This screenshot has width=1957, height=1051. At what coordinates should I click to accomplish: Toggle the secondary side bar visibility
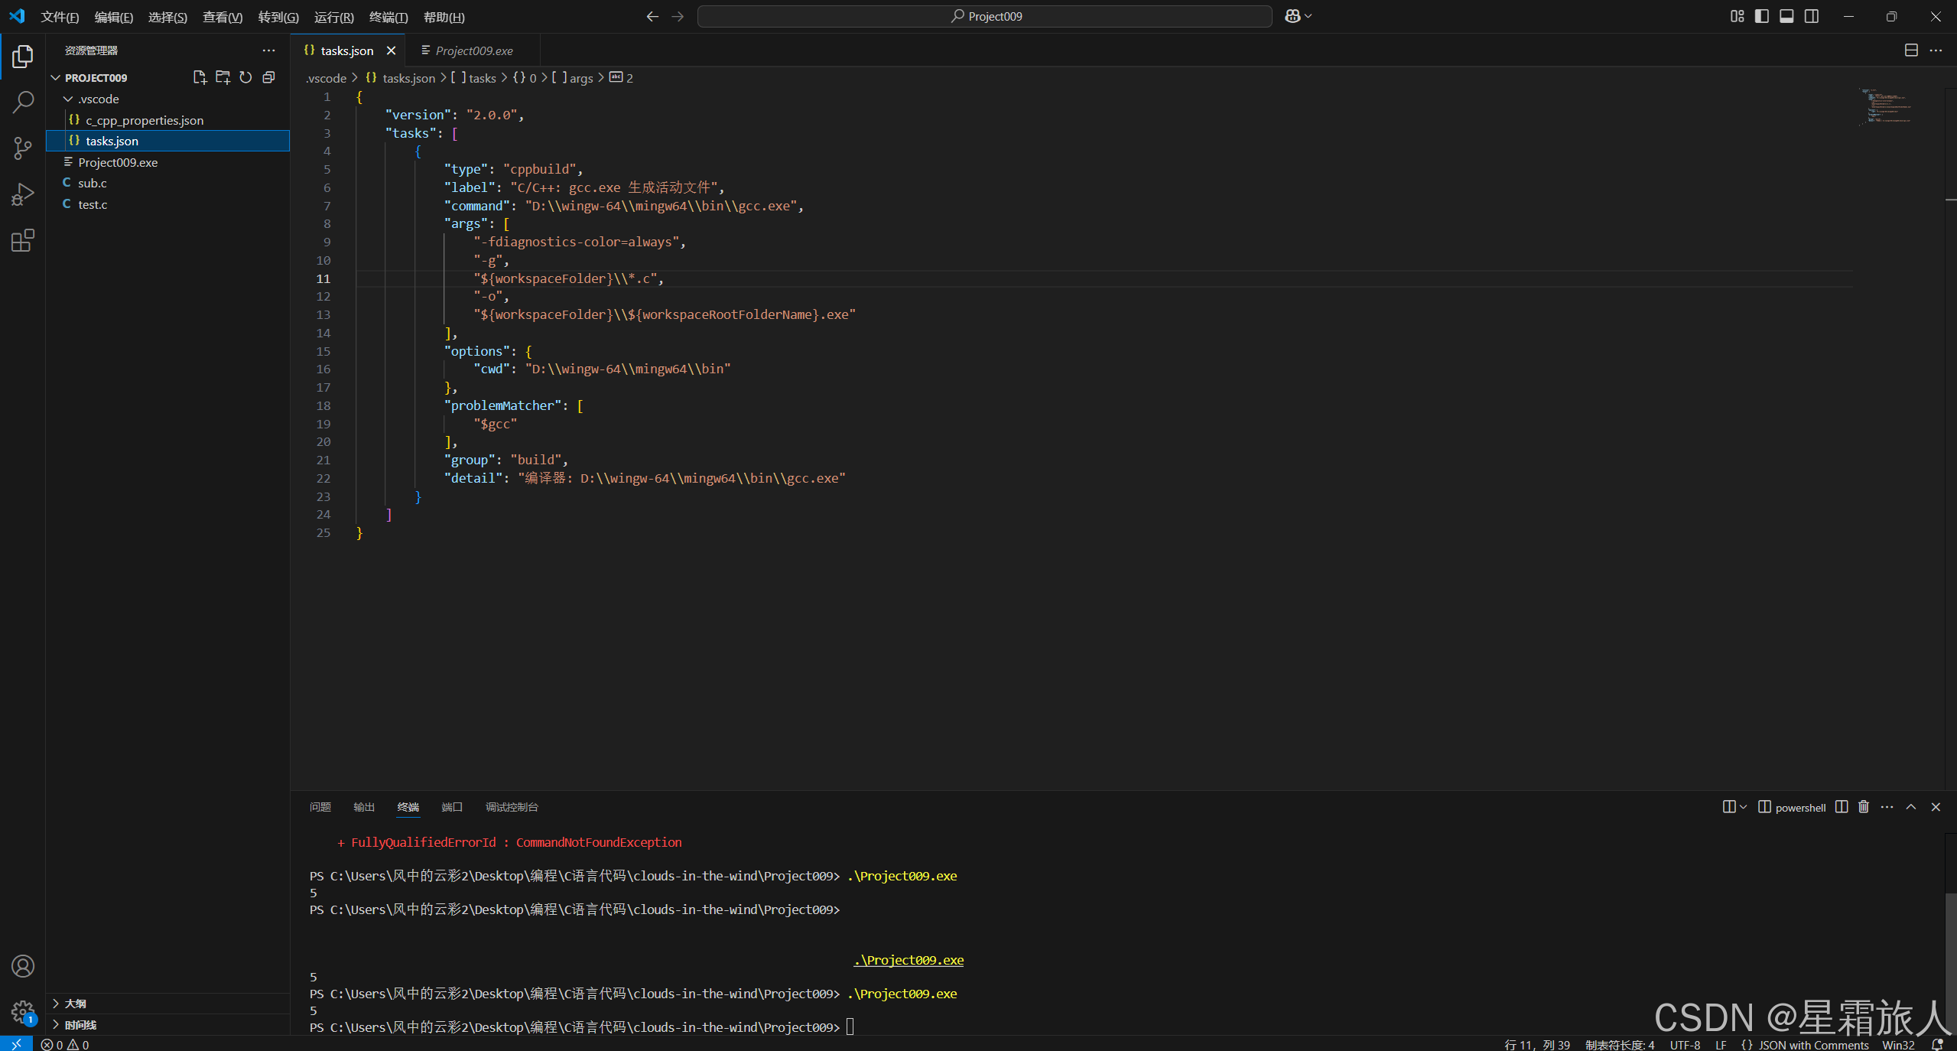click(x=1812, y=16)
